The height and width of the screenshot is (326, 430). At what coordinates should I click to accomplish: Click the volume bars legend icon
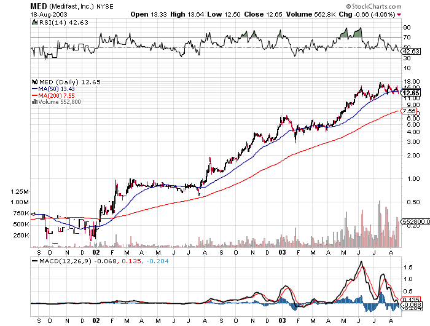[35, 102]
